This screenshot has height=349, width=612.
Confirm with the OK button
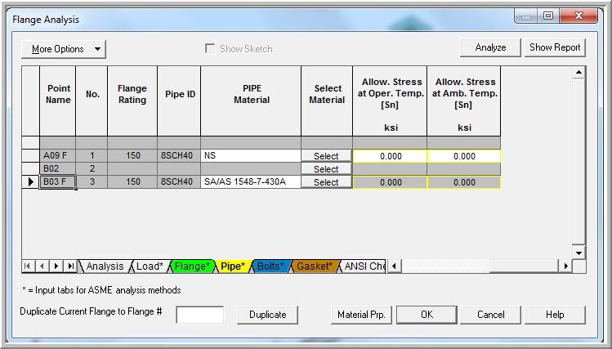click(x=427, y=315)
